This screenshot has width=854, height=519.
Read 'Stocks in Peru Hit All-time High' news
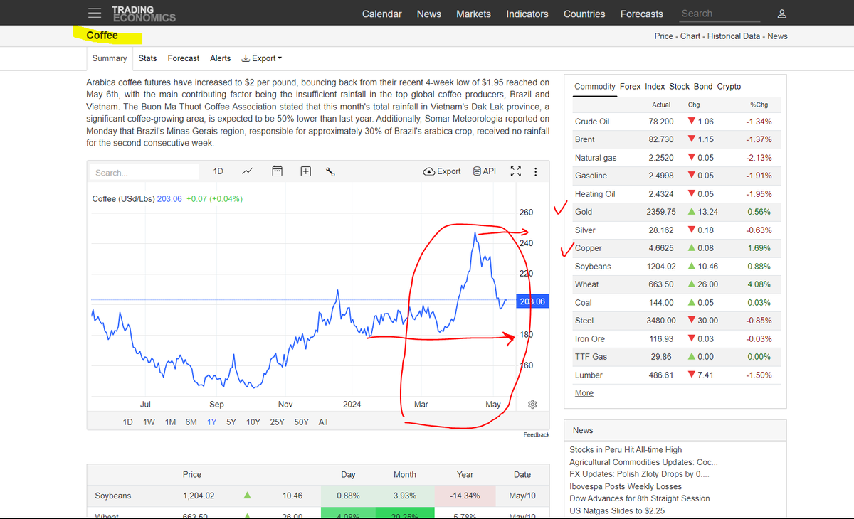pyautogui.click(x=626, y=450)
